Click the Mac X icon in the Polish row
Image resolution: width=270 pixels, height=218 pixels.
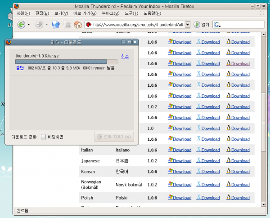pos(199,197)
